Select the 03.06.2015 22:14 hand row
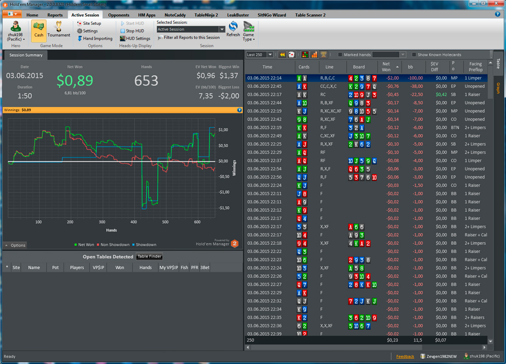Screen dimensions: 506x364 pos(366,78)
